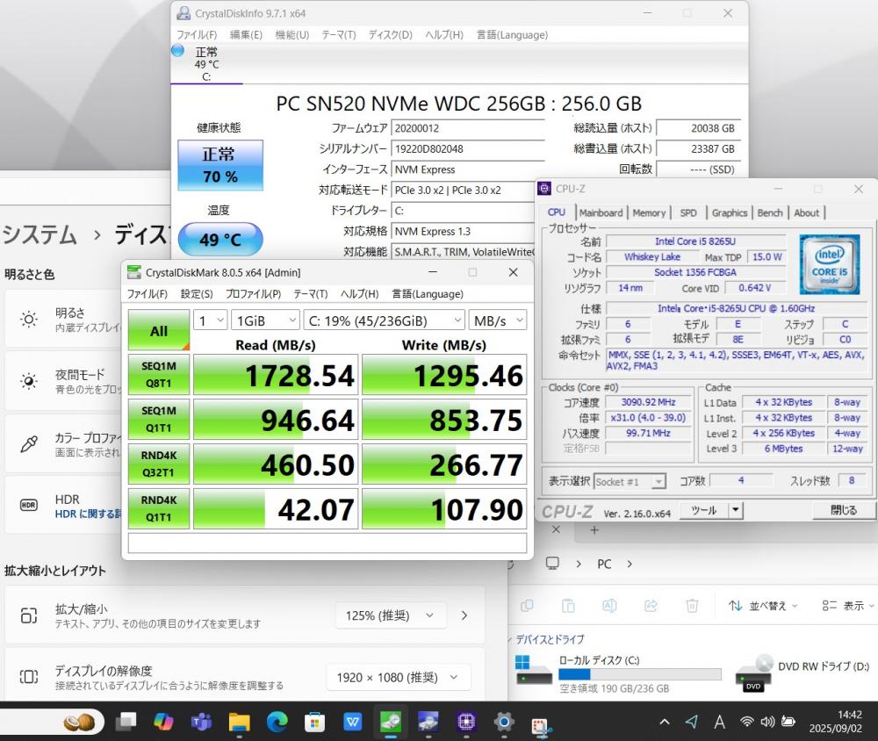The image size is (878, 741).
Task: Open the target drive C: 19% dropdown
Action: pos(385,321)
